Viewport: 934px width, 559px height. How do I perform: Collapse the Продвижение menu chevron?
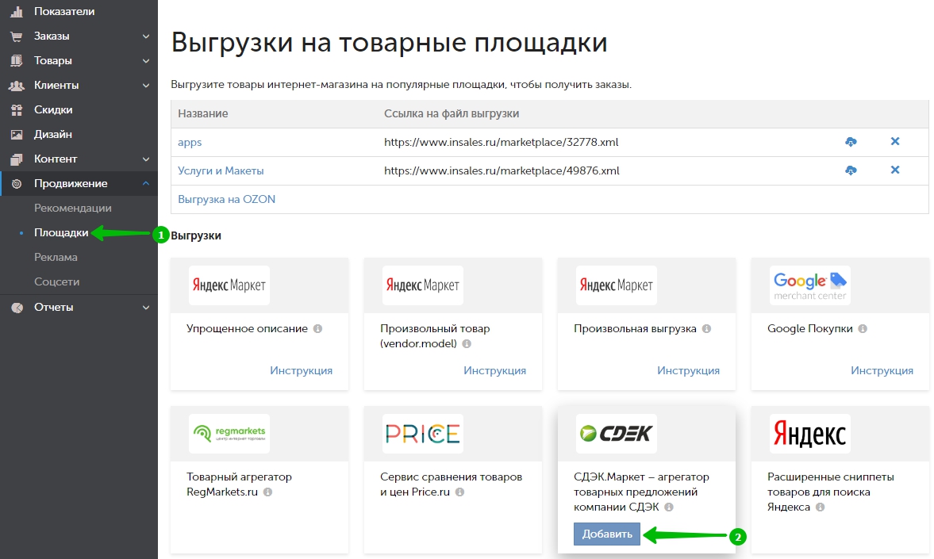click(x=146, y=183)
